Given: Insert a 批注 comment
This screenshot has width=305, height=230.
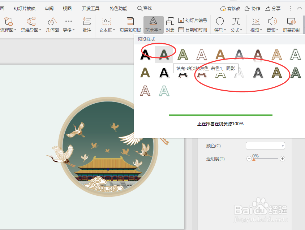Looking at the screenshot, I should [87, 25].
